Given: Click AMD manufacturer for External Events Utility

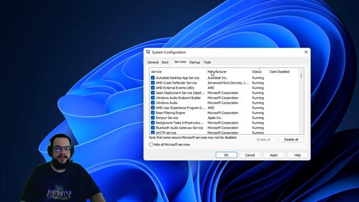Looking at the screenshot, I should pos(211,88).
